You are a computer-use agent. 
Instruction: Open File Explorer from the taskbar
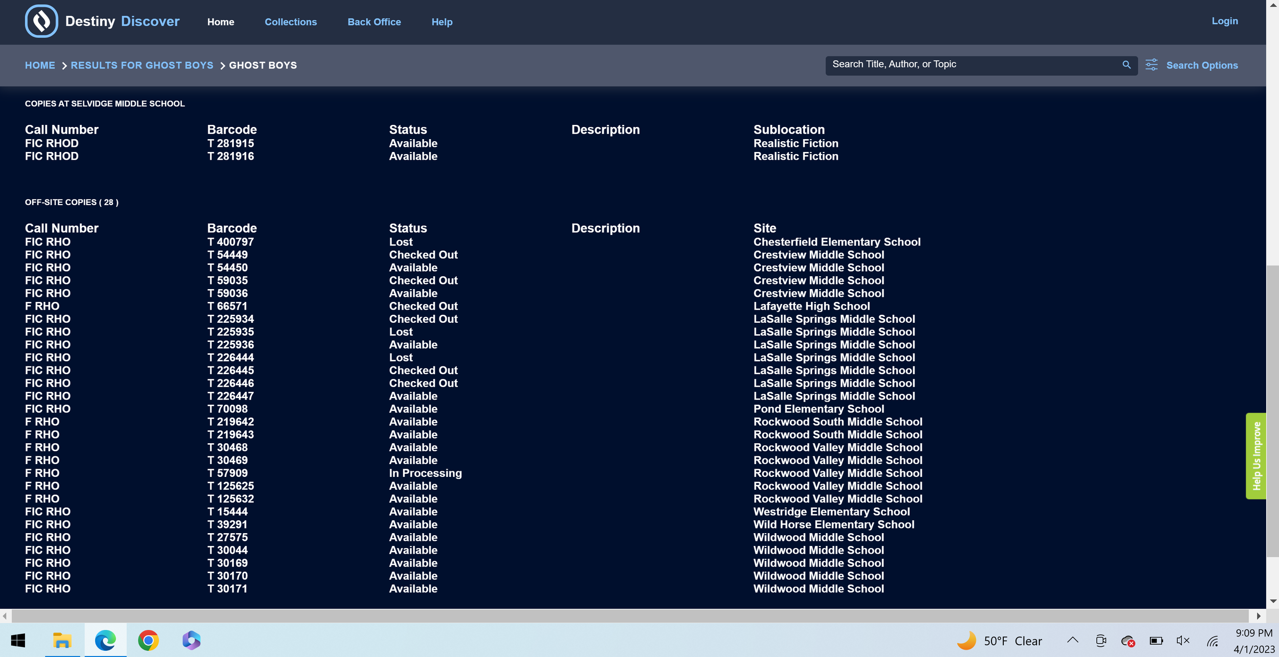click(62, 641)
